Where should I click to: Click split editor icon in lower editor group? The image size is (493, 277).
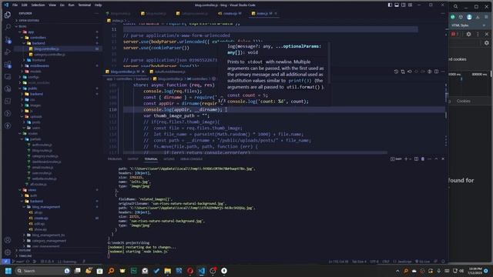[x=436, y=72]
